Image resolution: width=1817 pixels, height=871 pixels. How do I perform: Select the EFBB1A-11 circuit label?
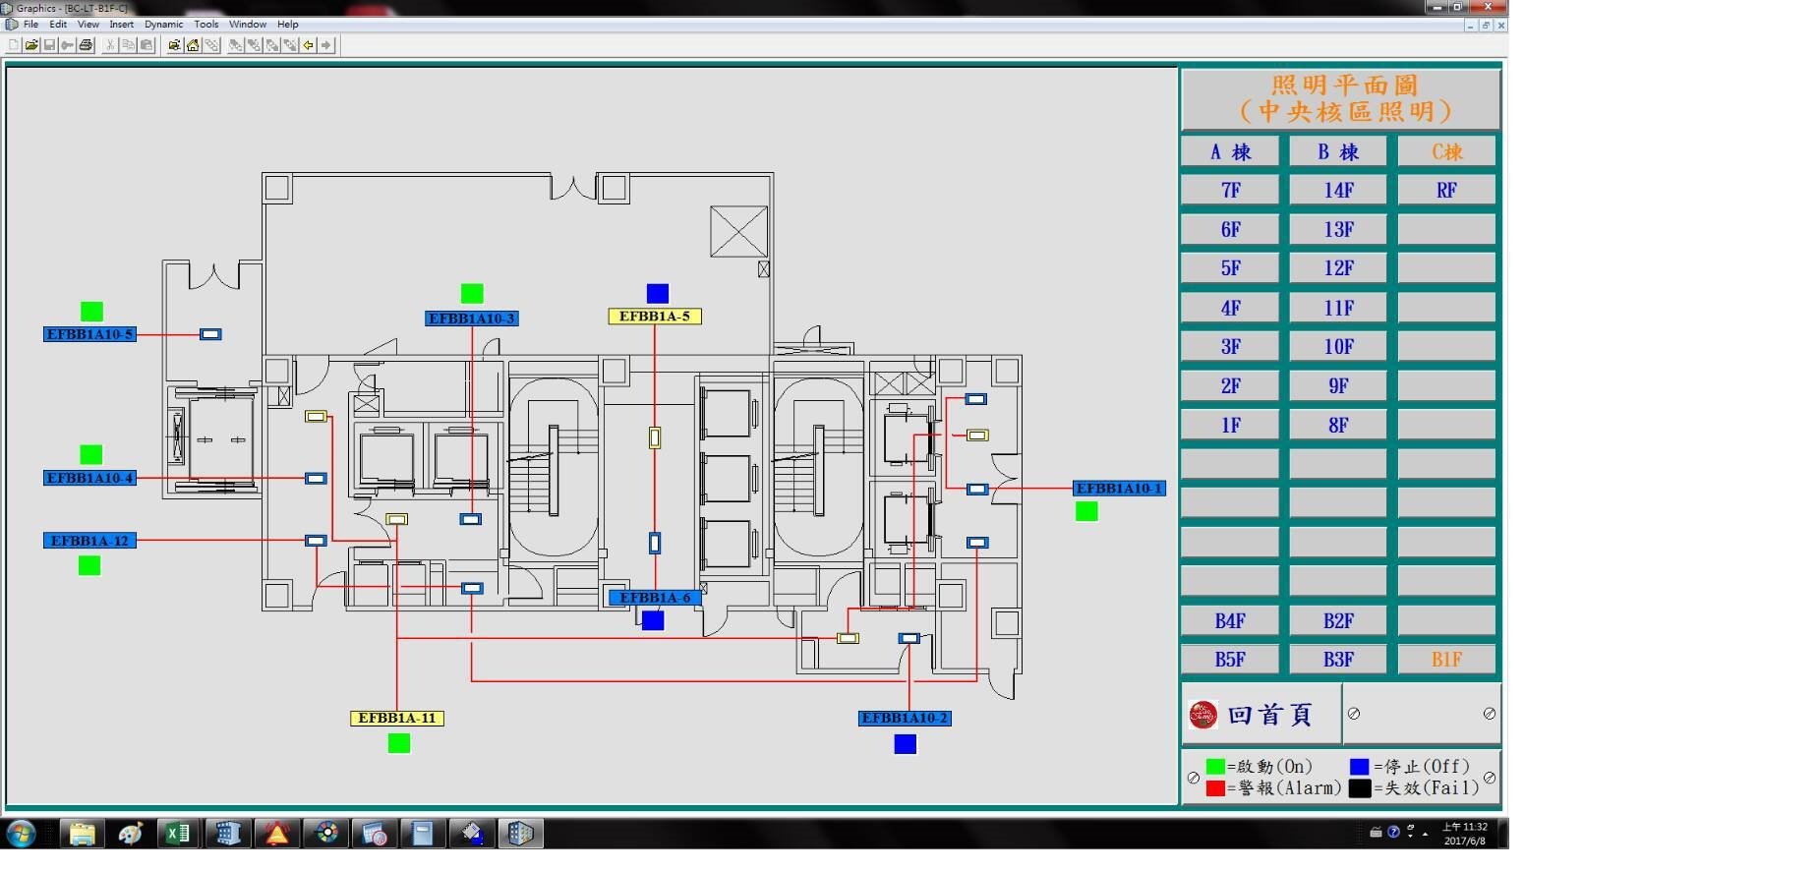[x=397, y=719]
